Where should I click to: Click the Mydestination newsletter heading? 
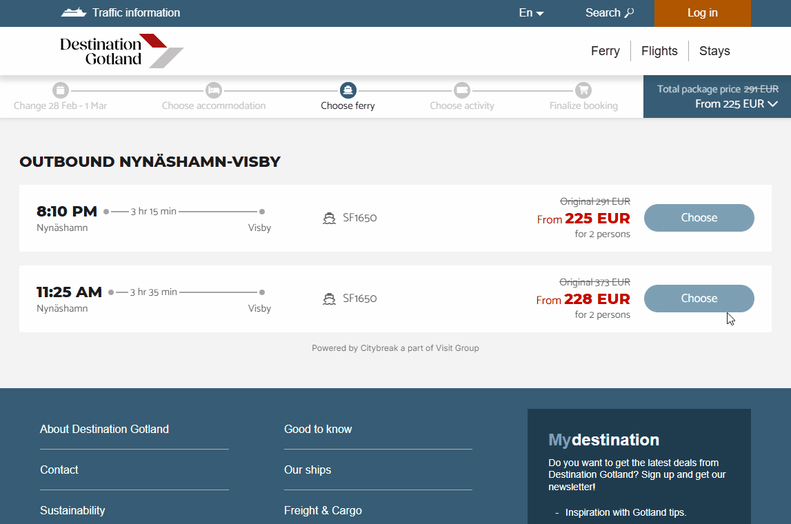(x=603, y=440)
